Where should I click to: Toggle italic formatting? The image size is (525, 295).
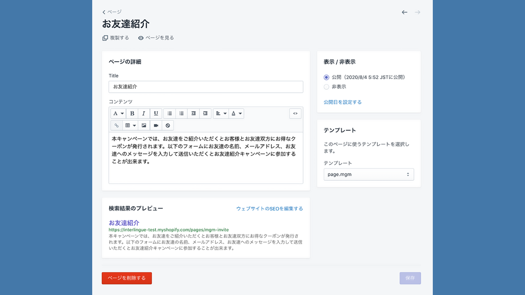[x=144, y=113]
